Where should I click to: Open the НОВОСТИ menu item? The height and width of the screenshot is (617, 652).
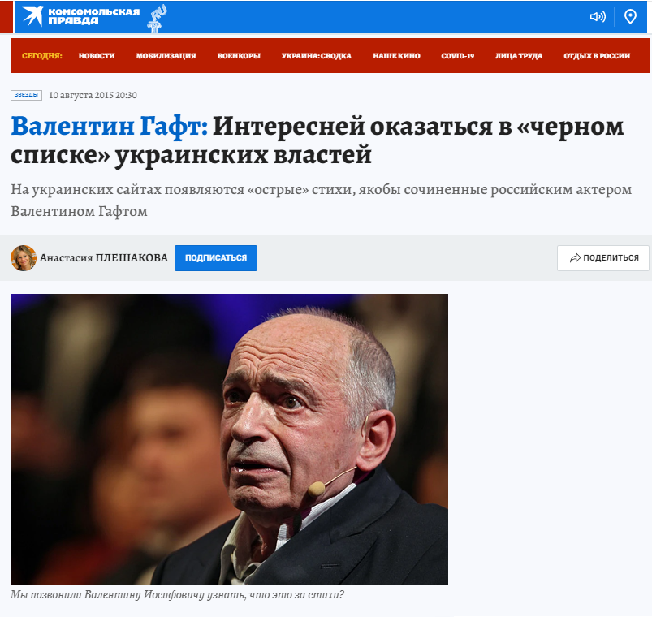click(97, 56)
